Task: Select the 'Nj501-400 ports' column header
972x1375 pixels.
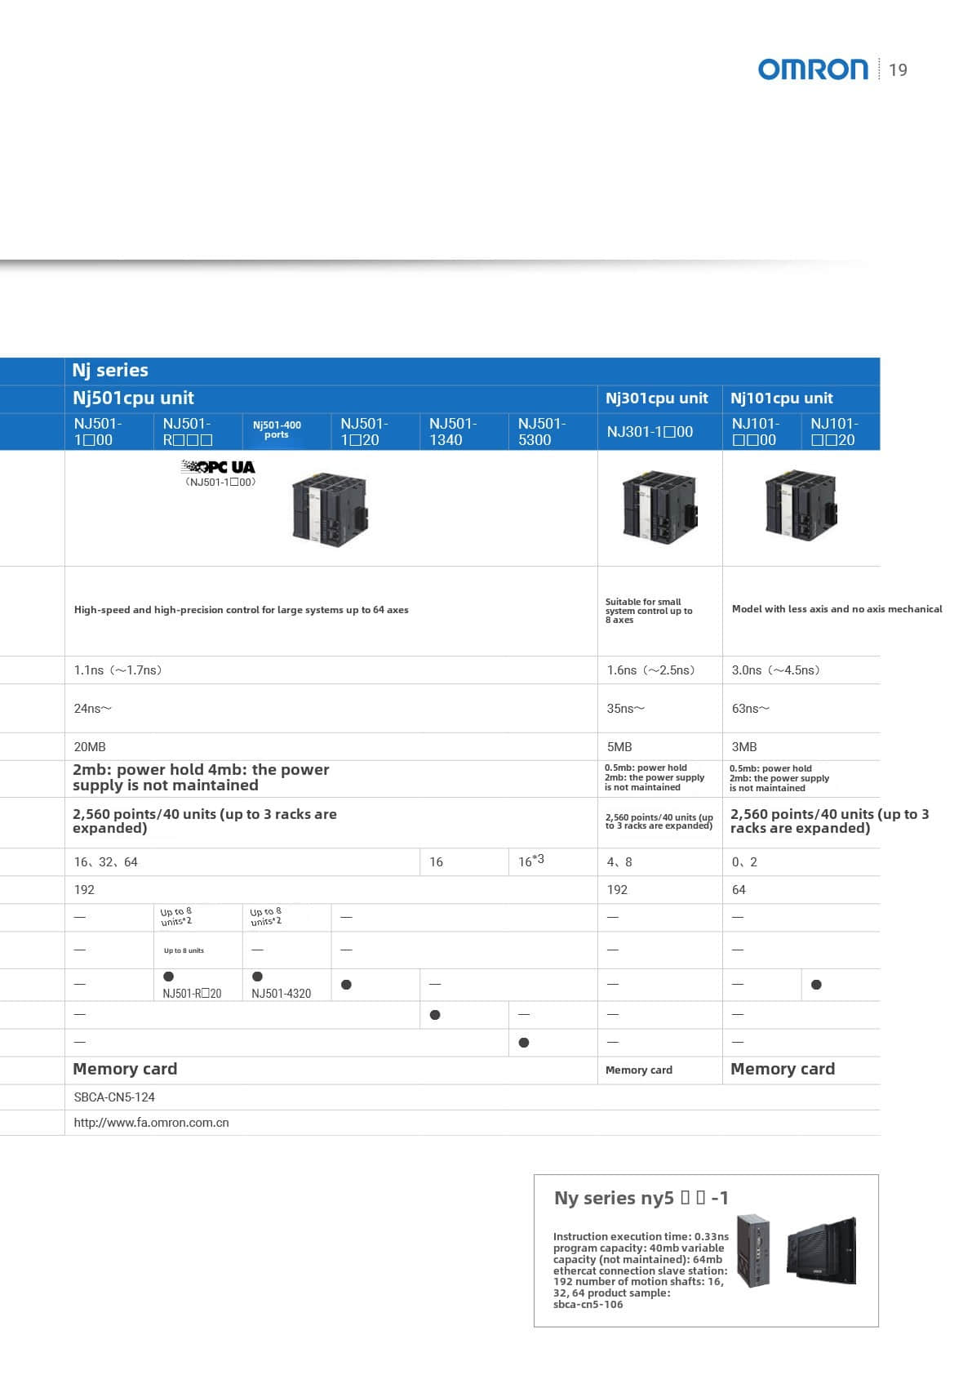Action: coord(277,429)
